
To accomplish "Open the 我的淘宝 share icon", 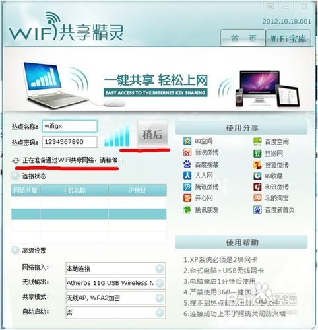I will 257,198.
